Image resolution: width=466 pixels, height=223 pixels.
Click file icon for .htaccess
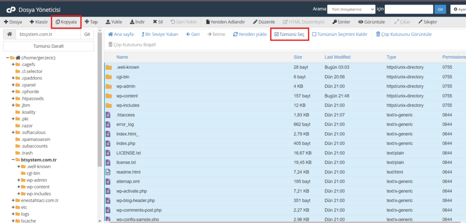(108, 115)
